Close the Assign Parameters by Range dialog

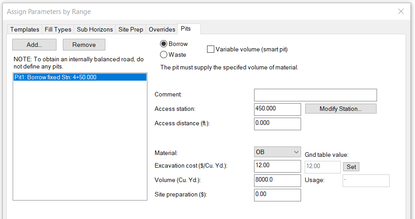tap(401, 11)
